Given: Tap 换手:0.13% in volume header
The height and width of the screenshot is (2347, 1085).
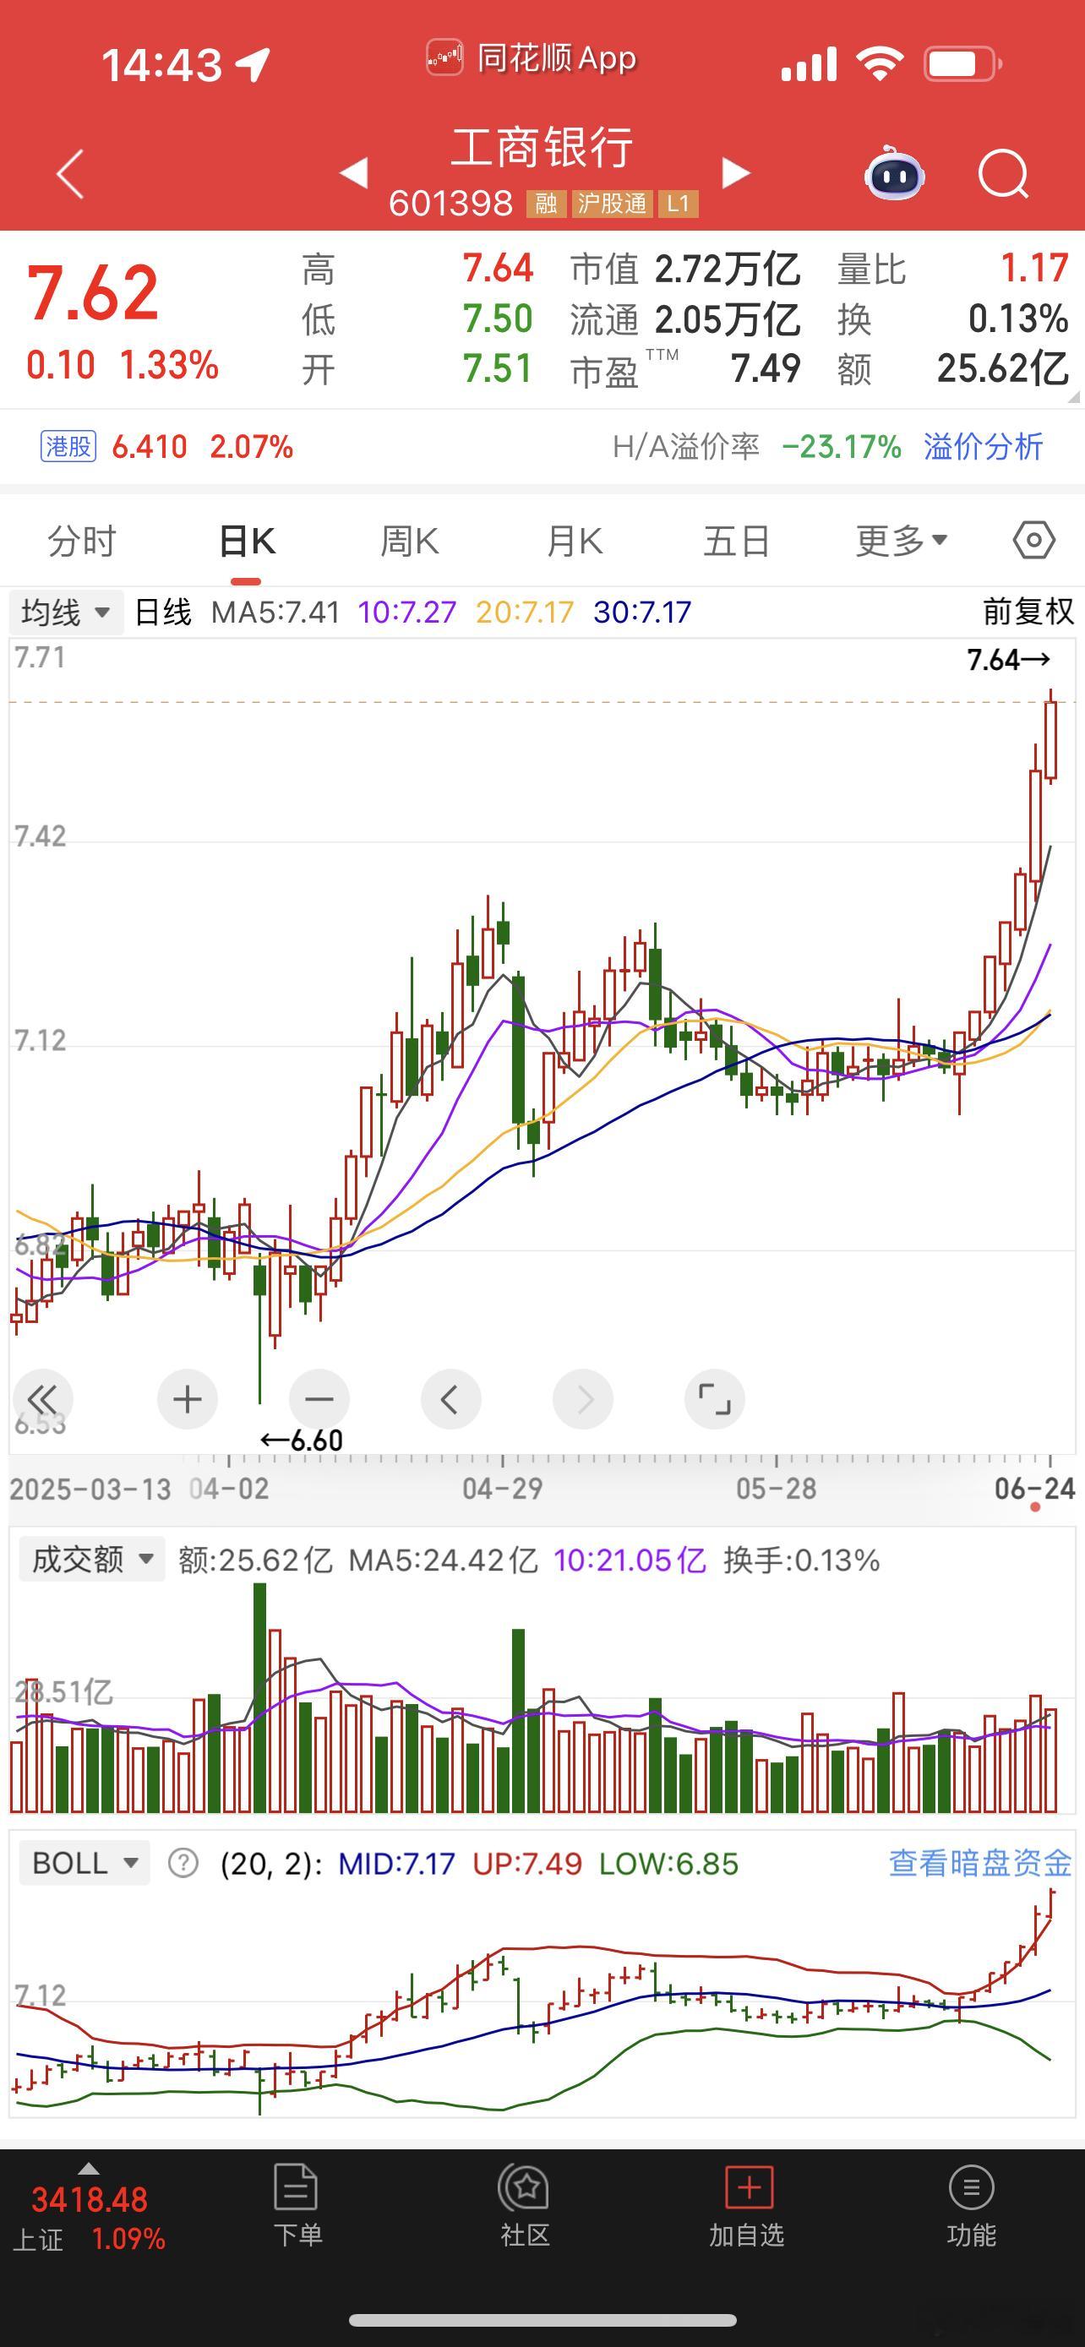Looking at the screenshot, I should pyautogui.click(x=802, y=1560).
